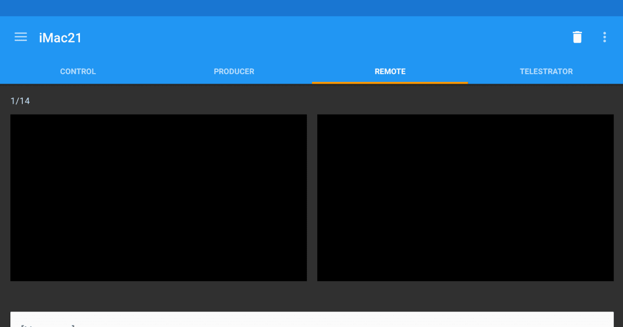Viewport: 623px width, 327px height.
Task: Switch to the CONTROL tab
Action: [x=78, y=71]
